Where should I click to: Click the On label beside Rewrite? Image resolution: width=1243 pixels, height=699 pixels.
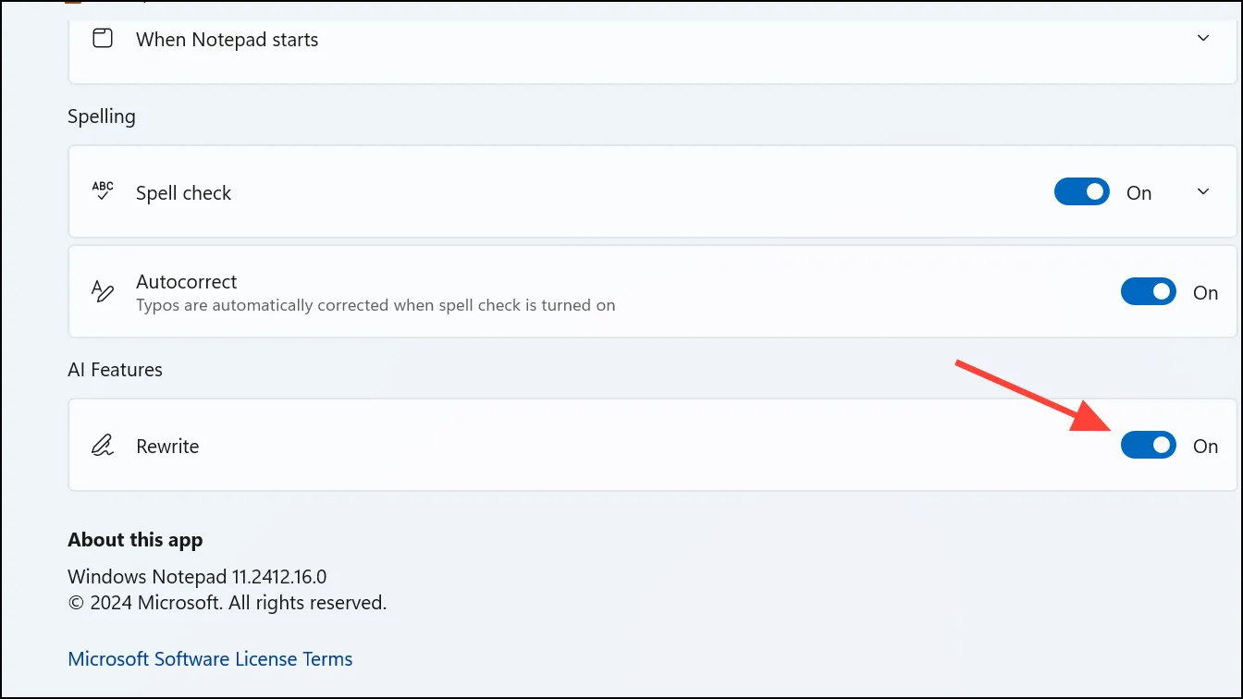pos(1205,447)
